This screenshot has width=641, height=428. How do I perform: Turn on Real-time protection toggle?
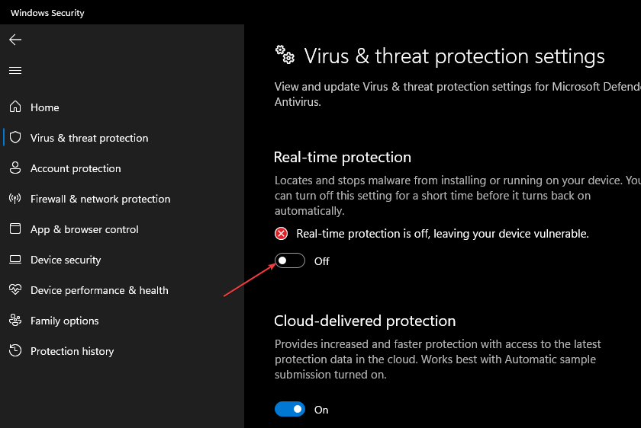[x=290, y=261]
